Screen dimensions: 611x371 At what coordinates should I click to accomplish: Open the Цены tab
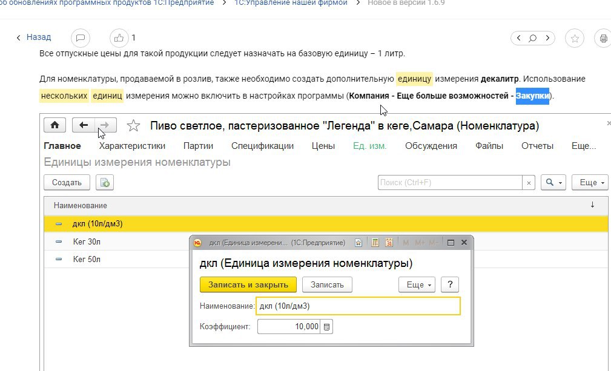click(323, 146)
